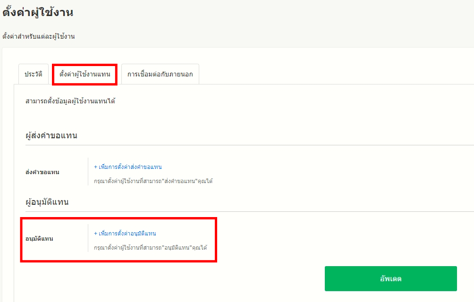Click the divider line below ผู้ส่งคำขอแทน heading
Screen dimensions: 474x302
(236, 145)
